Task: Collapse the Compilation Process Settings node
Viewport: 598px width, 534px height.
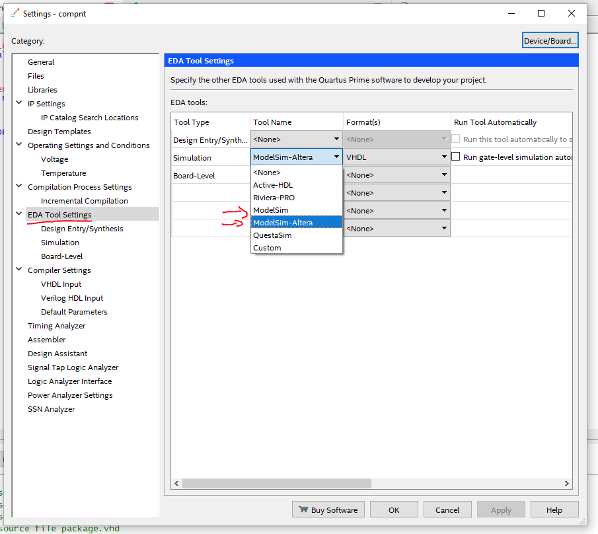Action: (19, 187)
